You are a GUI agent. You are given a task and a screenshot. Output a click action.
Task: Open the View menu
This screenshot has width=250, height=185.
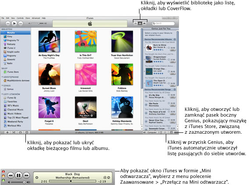(x=13, y=18)
